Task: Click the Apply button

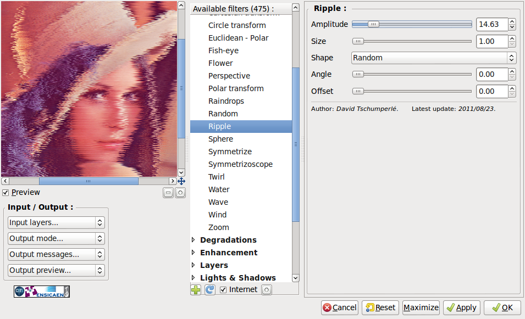Action: pyautogui.click(x=462, y=307)
